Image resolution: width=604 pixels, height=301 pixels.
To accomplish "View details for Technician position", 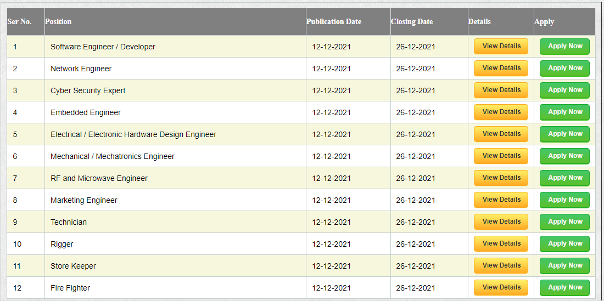I will coord(501,222).
